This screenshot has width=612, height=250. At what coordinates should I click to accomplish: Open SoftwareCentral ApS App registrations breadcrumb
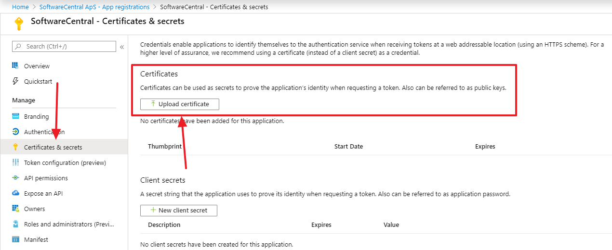point(94,7)
